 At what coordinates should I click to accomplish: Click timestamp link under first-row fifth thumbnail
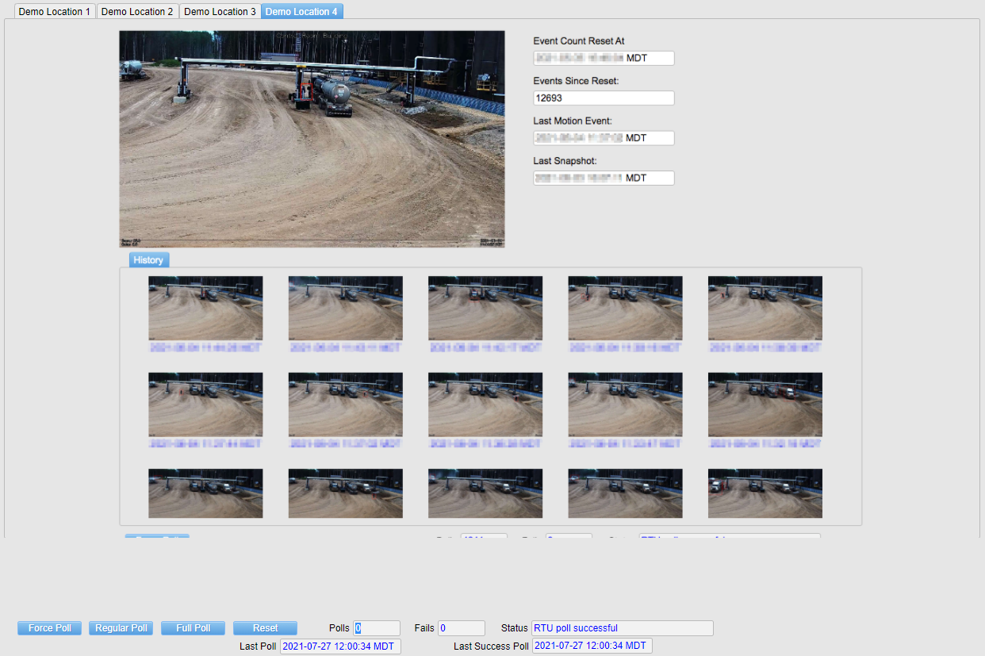point(765,347)
